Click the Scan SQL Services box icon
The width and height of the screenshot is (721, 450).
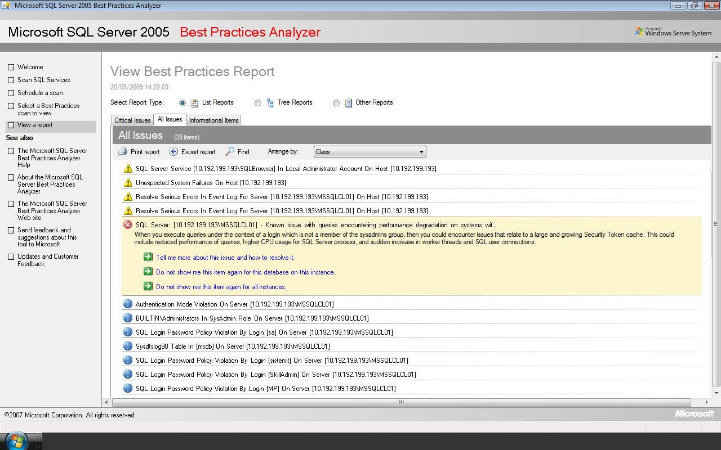pyautogui.click(x=11, y=80)
